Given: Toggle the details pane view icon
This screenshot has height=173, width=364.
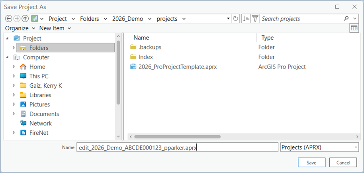Looking at the screenshot, I should point(354,28).
